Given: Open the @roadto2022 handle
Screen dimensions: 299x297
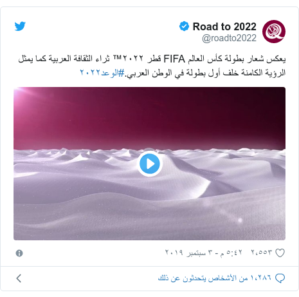Looking at the screenshot, I should point(229,38).
